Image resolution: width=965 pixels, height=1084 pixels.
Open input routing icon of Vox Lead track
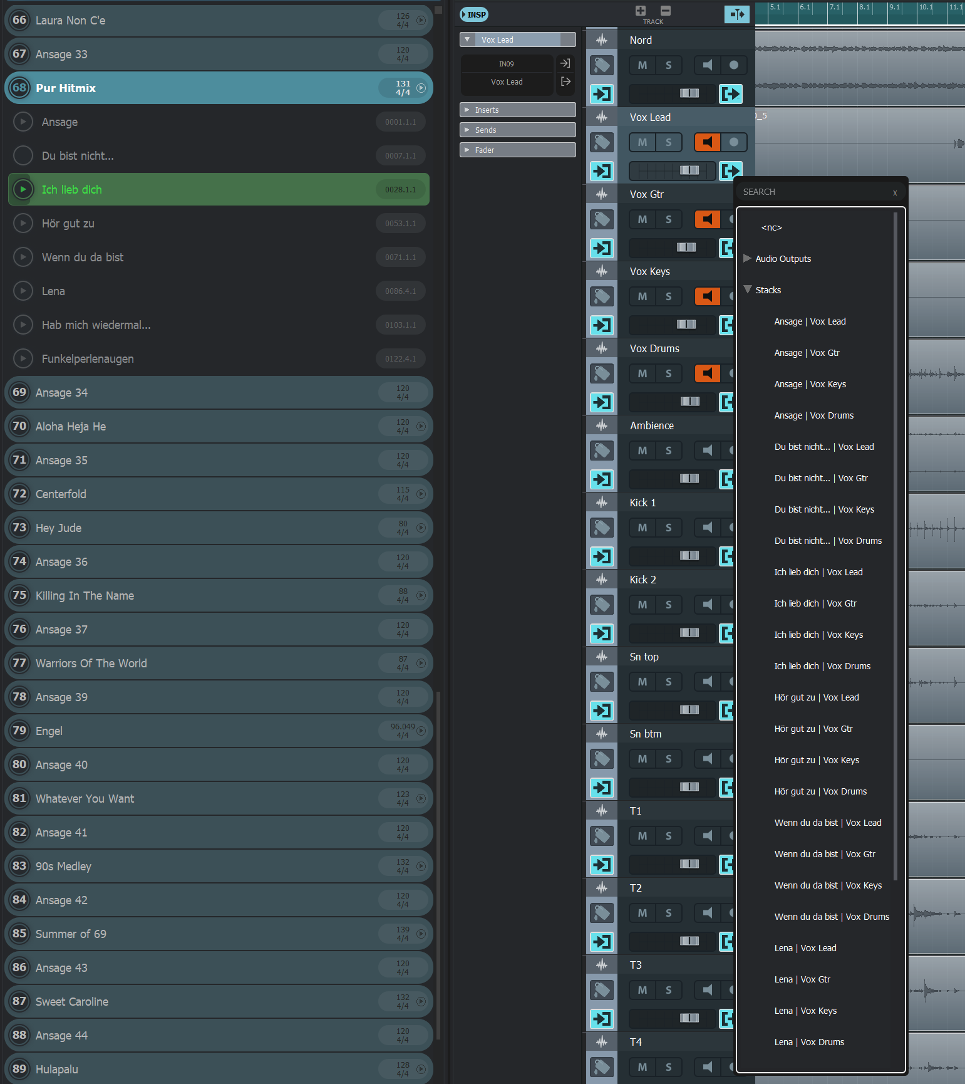(x=602, y=171)
